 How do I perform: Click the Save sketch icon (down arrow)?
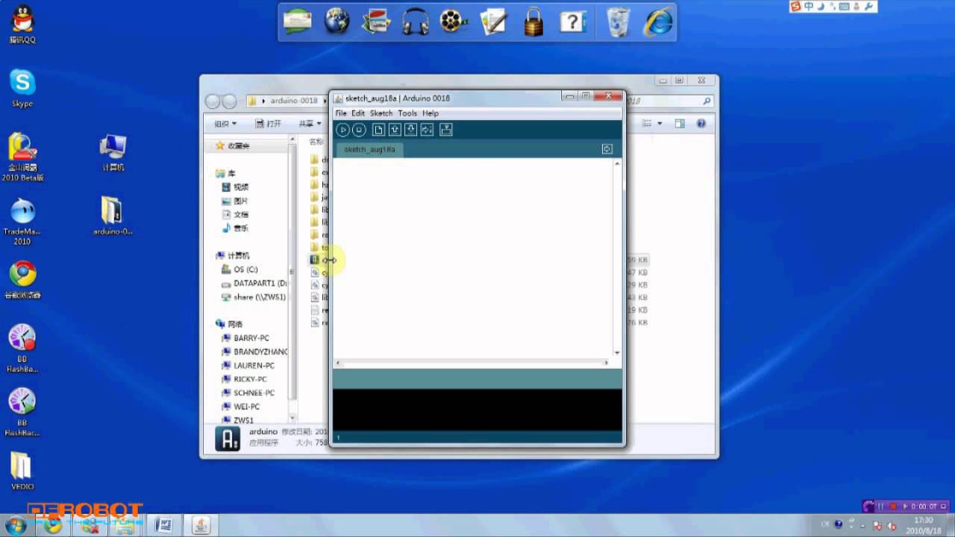(x=410, y=130)
